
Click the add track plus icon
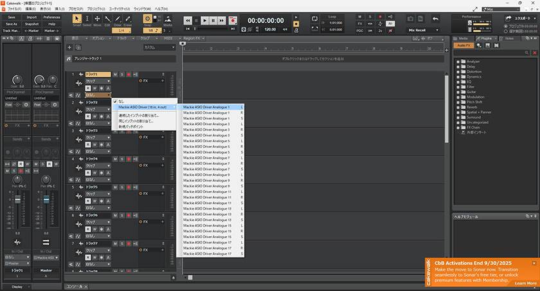tap(69, 48)
